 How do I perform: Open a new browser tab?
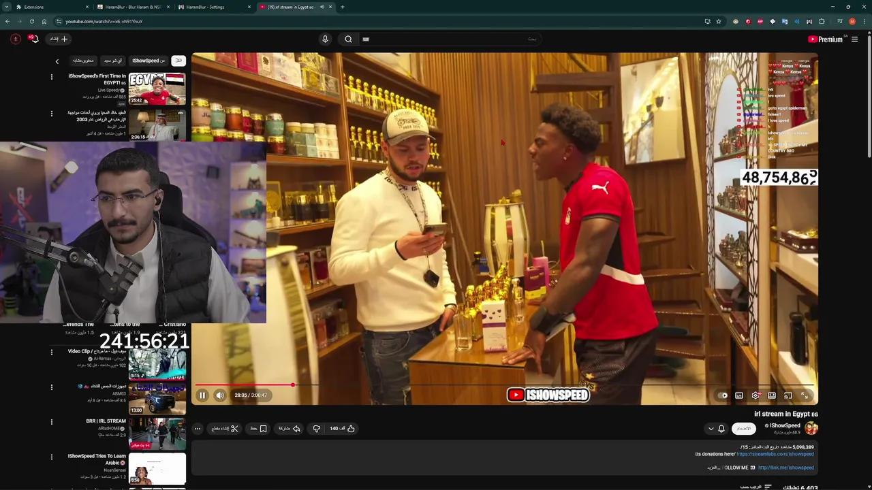click(342, 7)
